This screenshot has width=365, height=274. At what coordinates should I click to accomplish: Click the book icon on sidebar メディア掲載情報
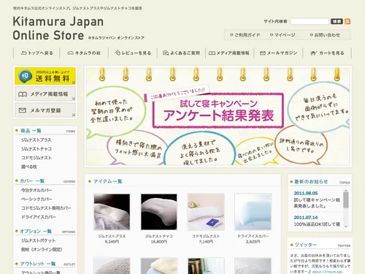coord(23,94)
